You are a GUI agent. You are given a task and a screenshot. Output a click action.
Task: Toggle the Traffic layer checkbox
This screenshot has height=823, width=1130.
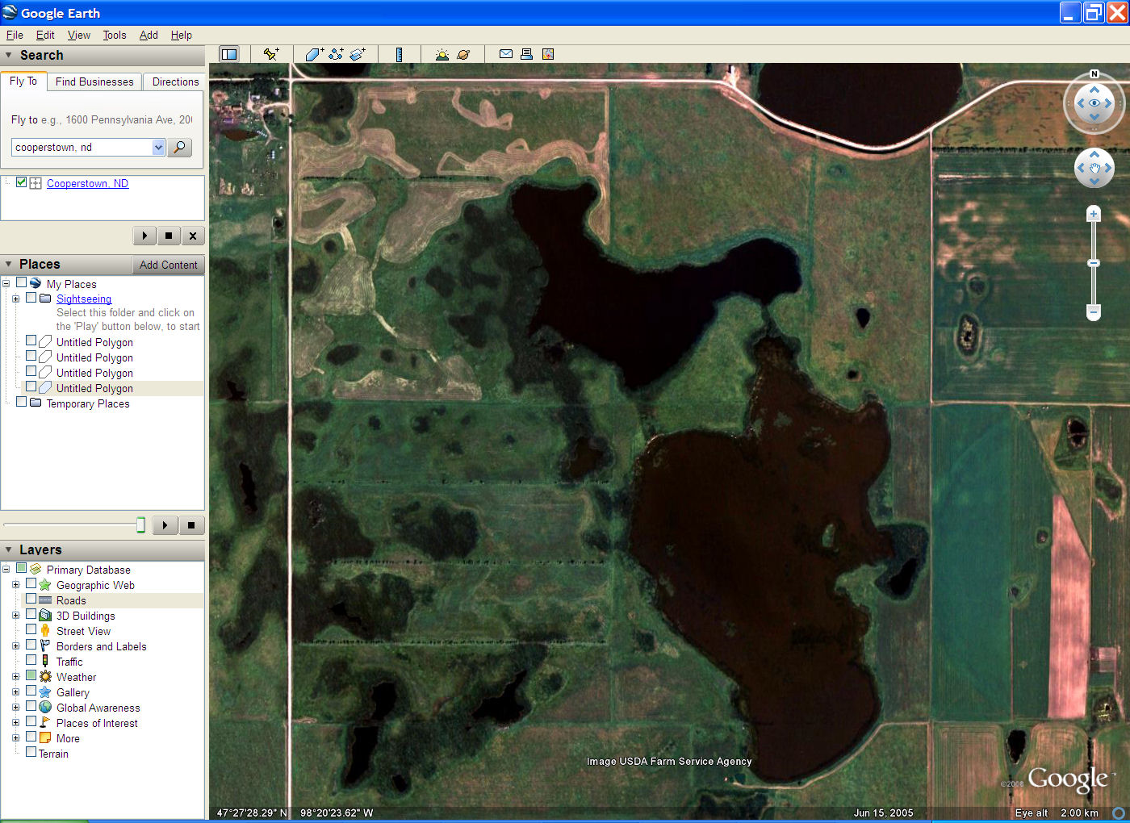pyautogui.click(x=31, y=660)
